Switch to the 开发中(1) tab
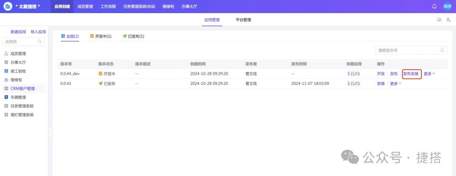Screen dimensions: 456x176 [100, 36]
